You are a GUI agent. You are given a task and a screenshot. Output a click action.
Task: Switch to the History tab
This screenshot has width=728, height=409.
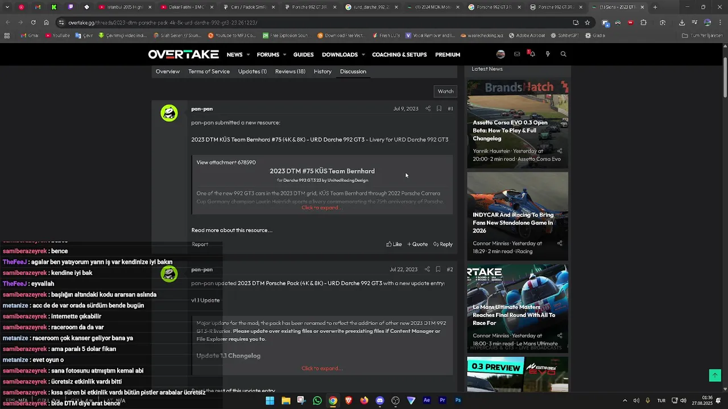point(322,72)
